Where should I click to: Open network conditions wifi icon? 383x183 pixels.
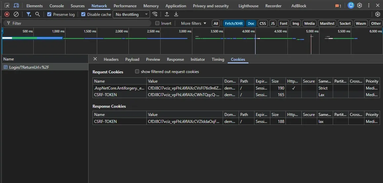click(155, 14)
